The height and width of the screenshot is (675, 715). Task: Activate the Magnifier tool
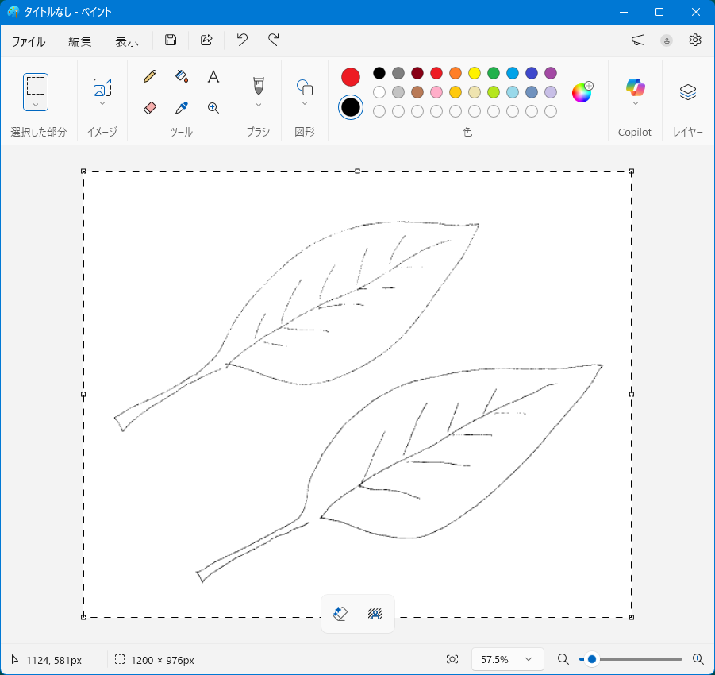pos(213,107)
